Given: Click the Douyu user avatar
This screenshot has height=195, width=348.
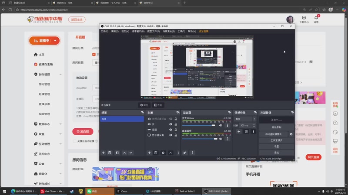Looking at the screenshot, I should tap(290, 19).
